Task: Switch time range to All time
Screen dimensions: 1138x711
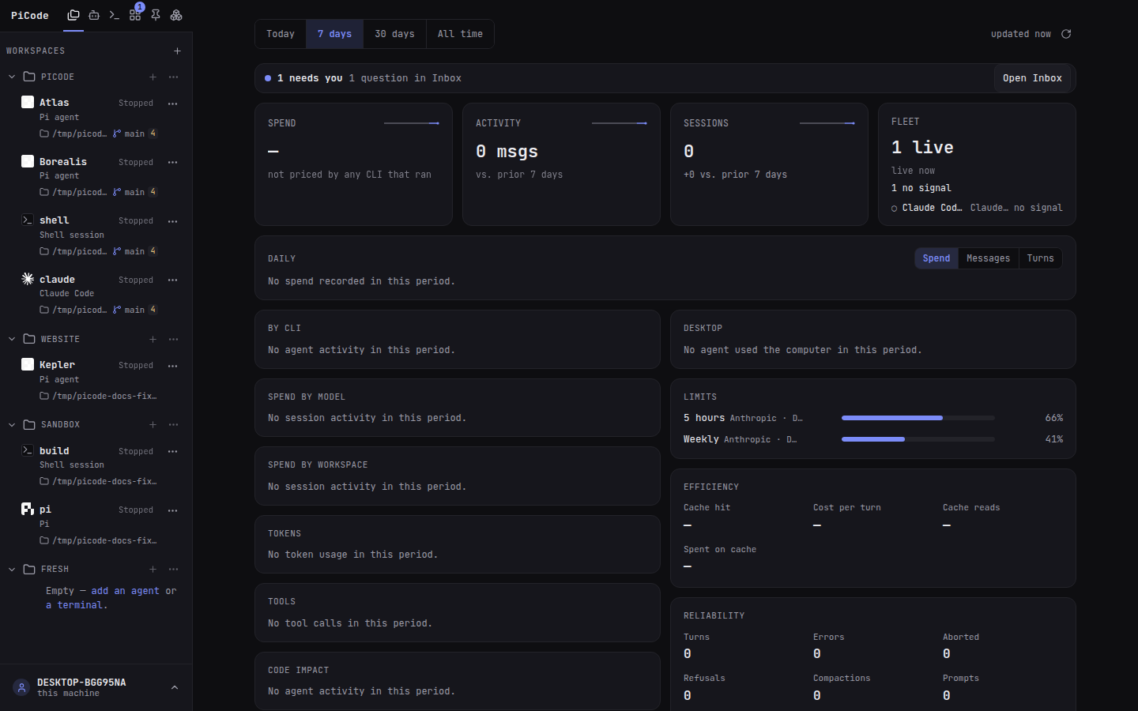Action: [x=460, y=34]
